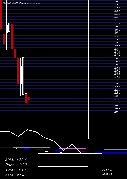Select the 5MA : 21.4 readout
The height and width of the screenshot is (179, 127).
[x=15, y=175]
